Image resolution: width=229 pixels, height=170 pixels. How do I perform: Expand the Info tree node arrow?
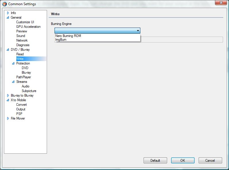click(8, 13)
